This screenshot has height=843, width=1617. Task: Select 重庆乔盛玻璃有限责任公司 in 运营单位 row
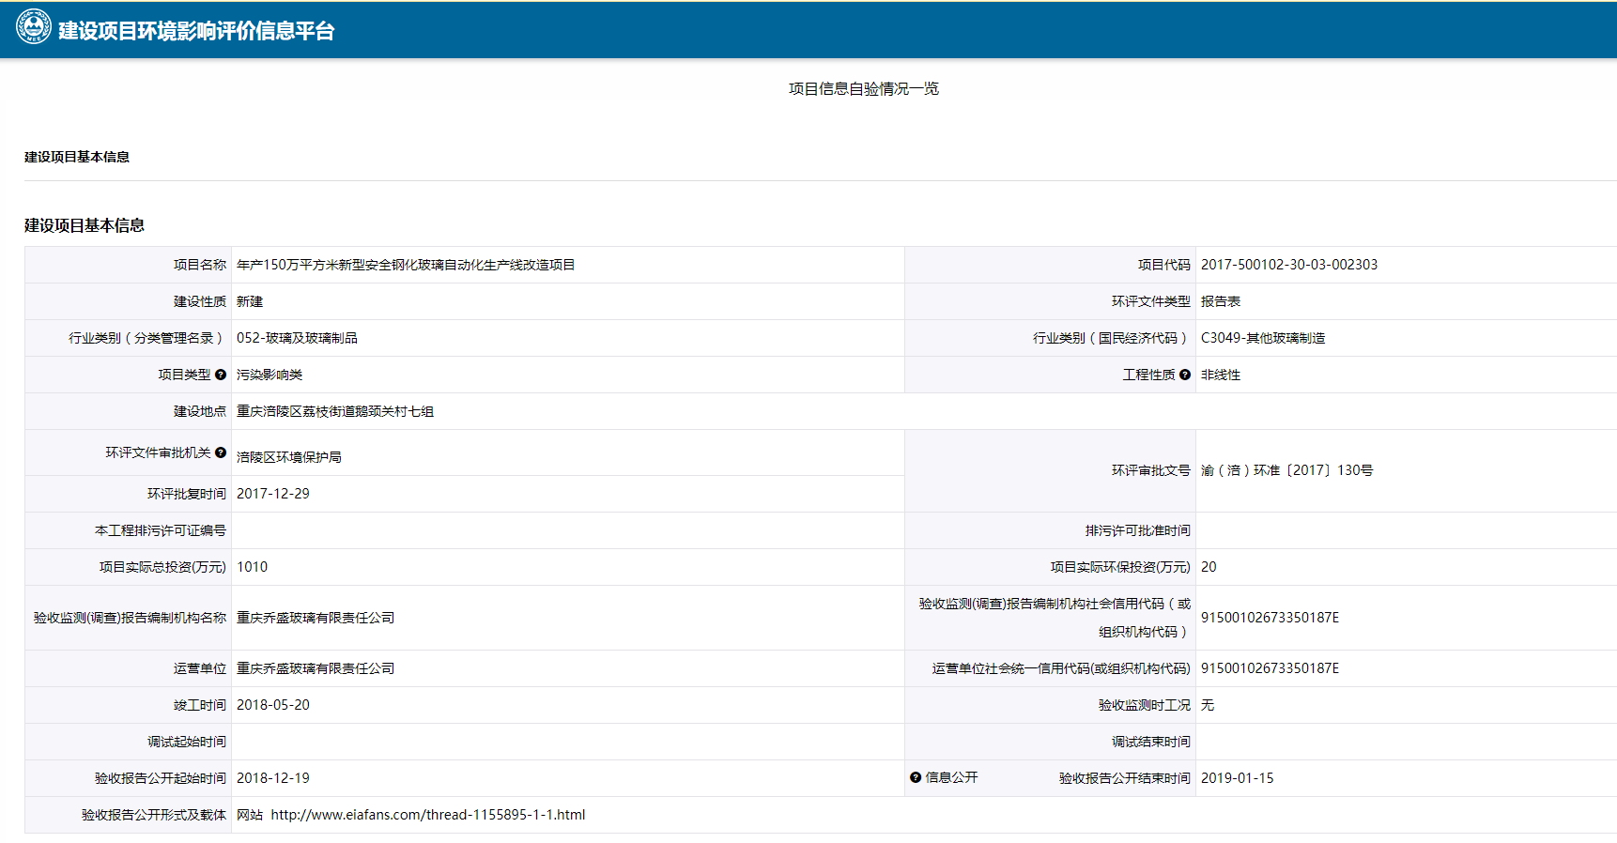coord(316,668)
